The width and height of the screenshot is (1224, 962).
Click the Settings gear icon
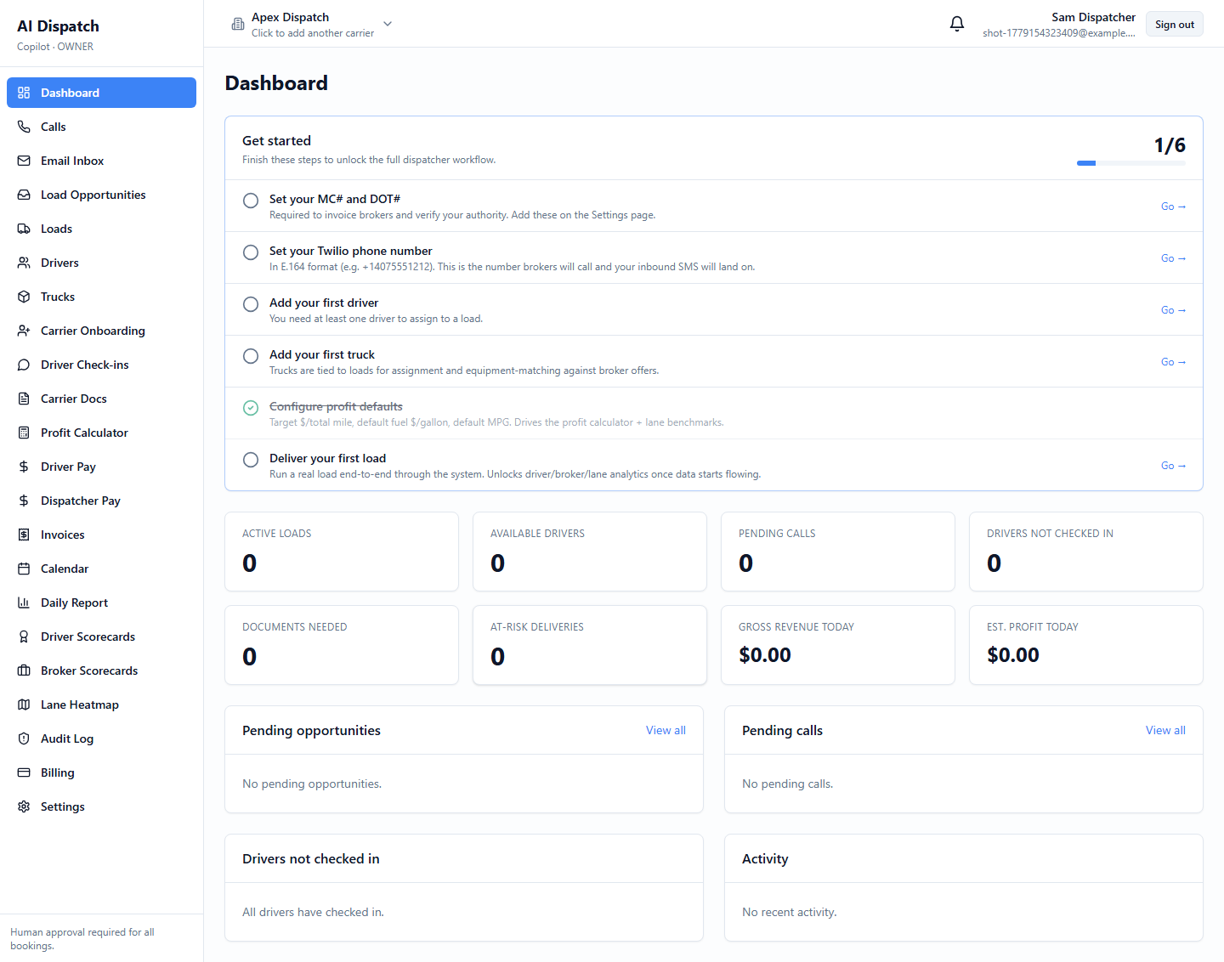[x=24, y=806]
